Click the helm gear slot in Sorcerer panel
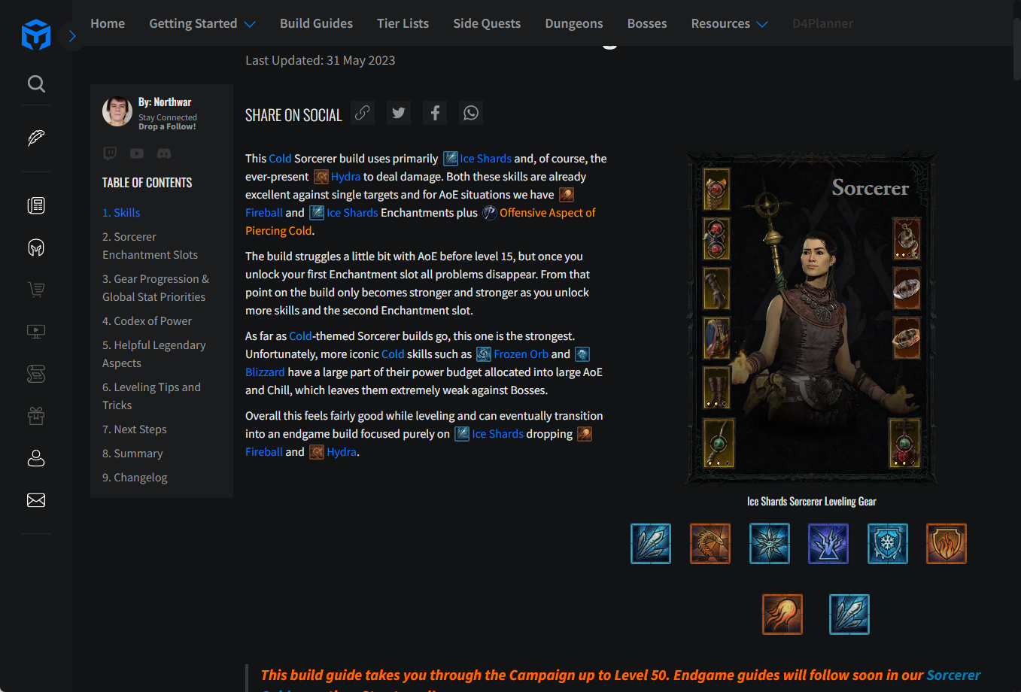This screenshot has width=1021, height=692. click(716, 188)
